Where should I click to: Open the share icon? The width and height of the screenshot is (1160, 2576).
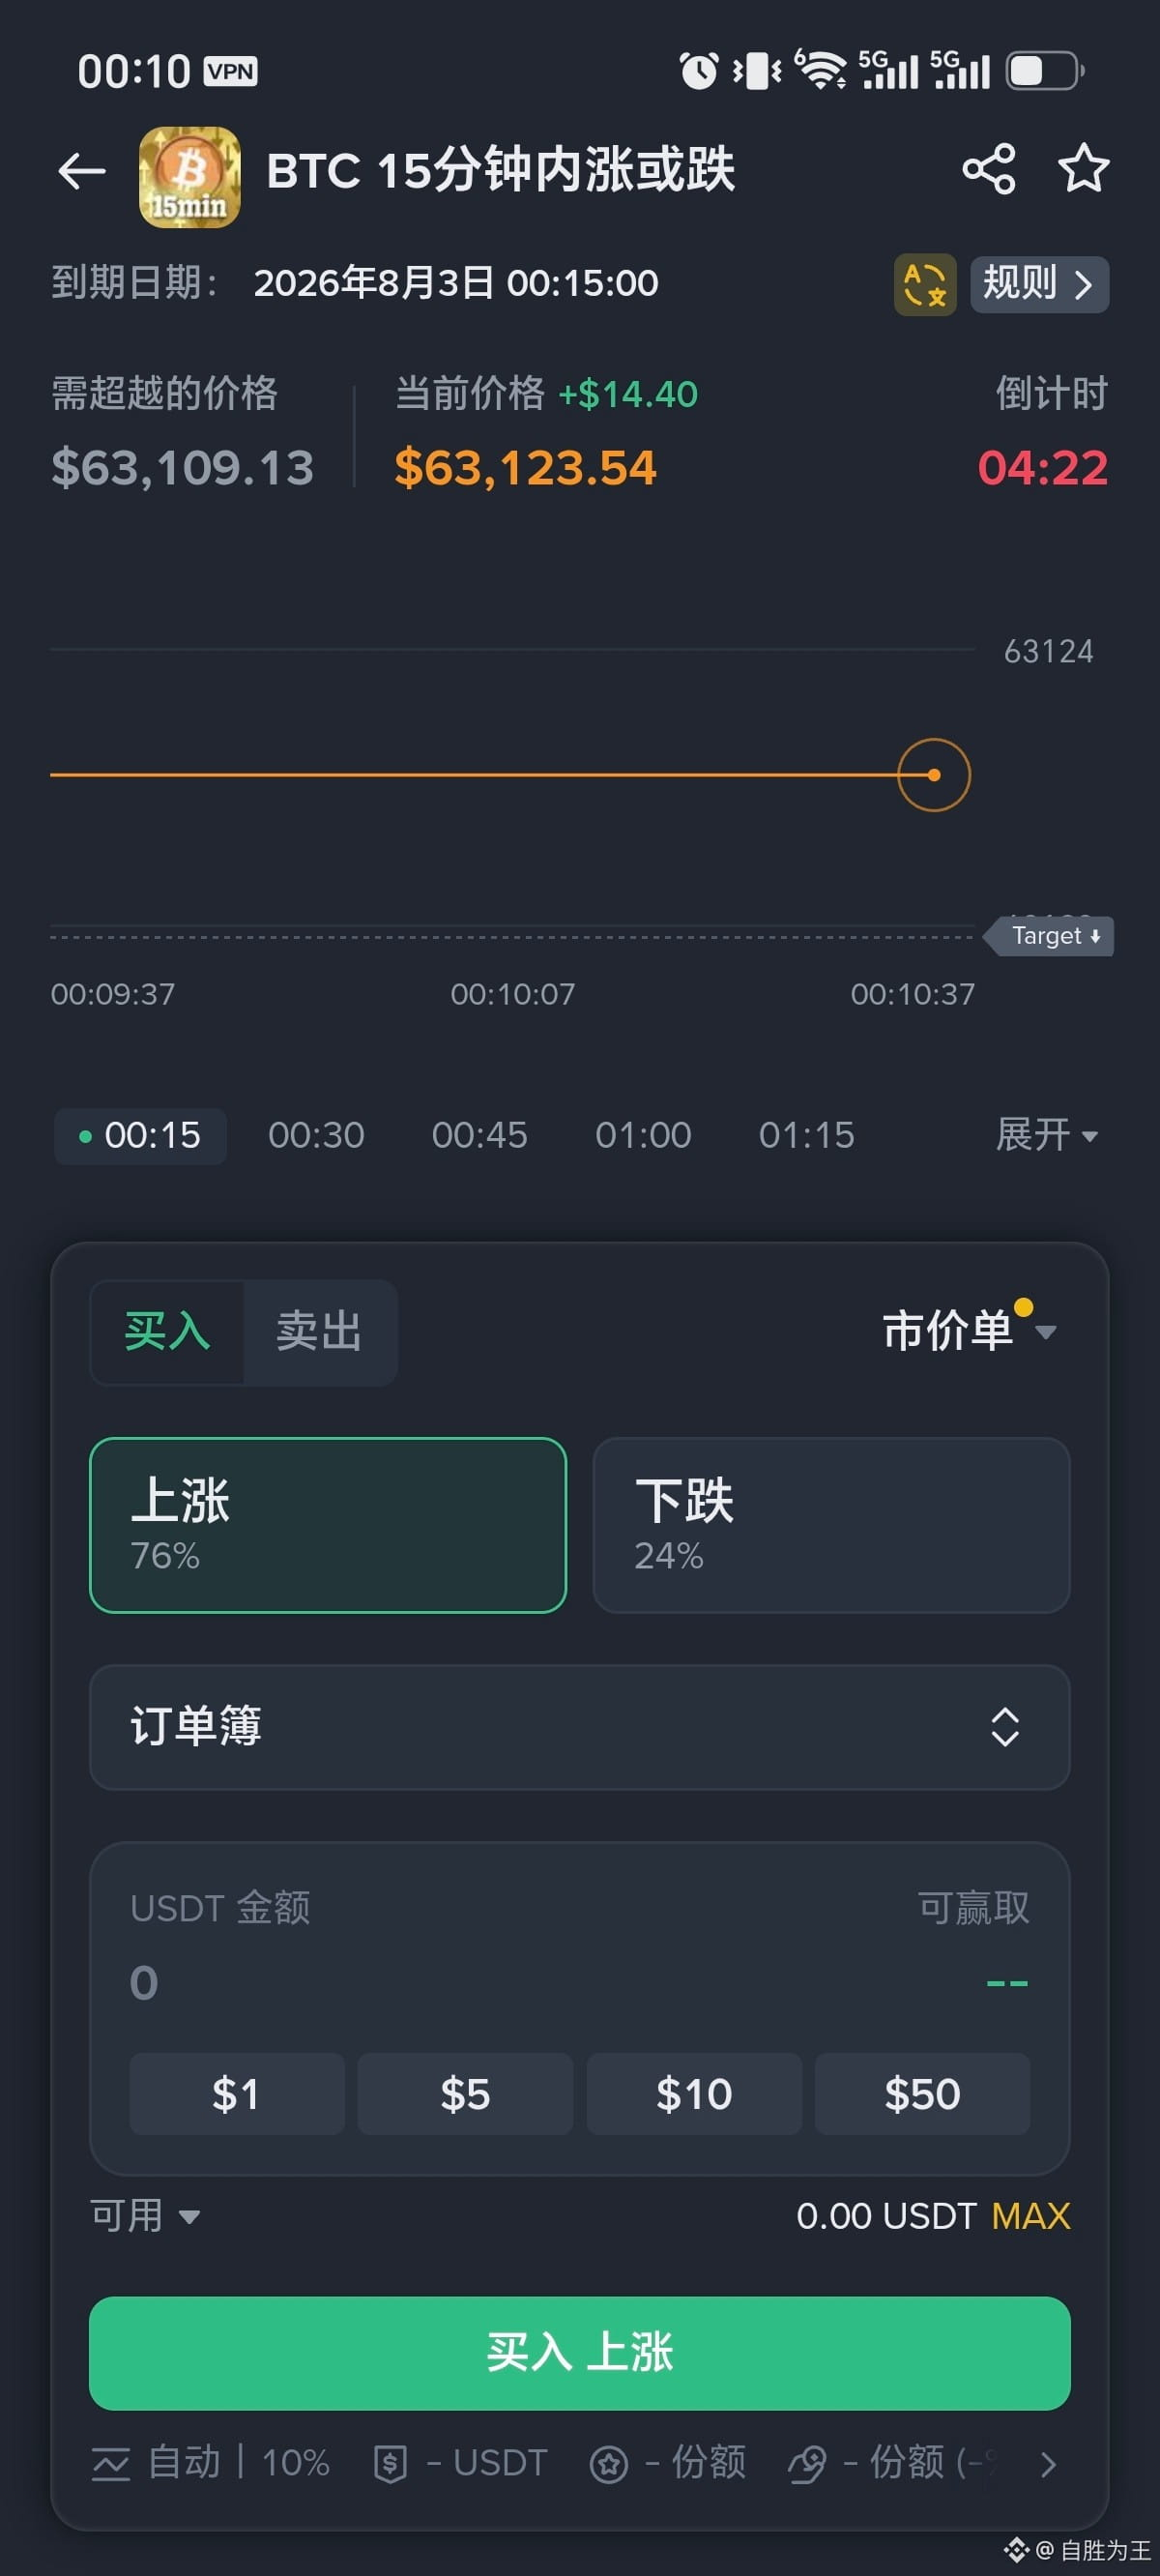pos(988,168)
